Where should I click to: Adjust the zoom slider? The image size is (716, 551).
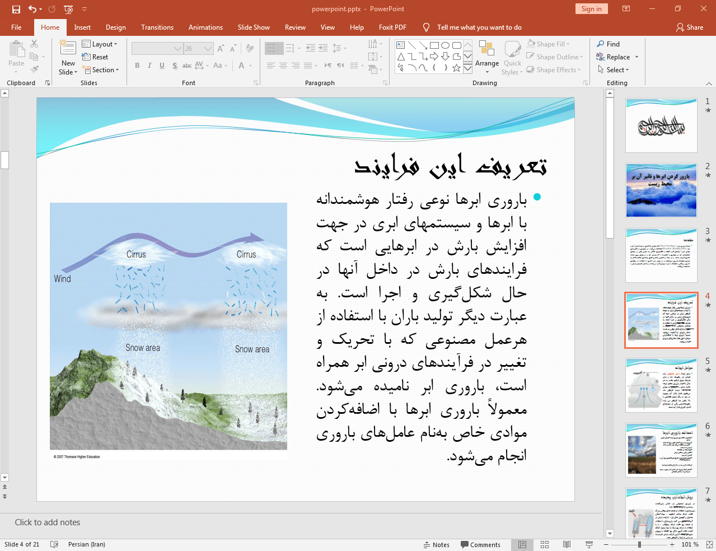638,544
